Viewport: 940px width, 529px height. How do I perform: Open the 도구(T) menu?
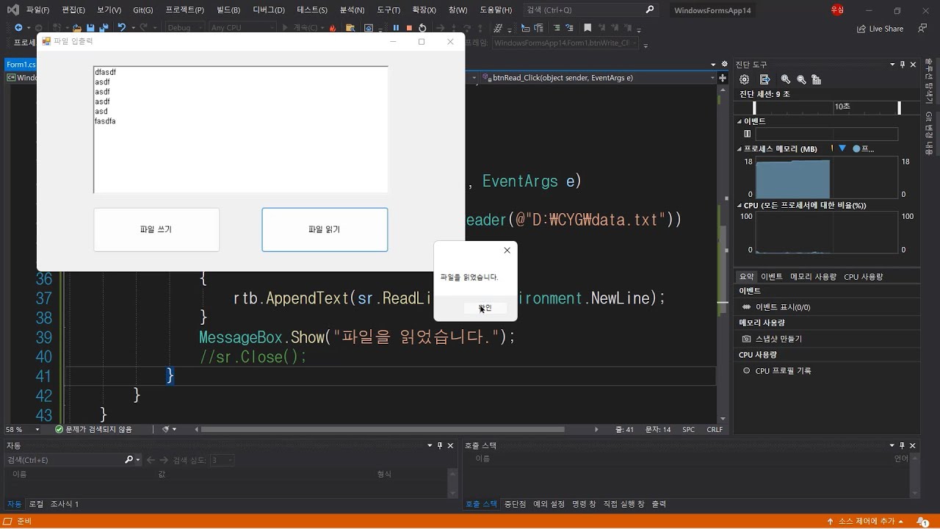[388, 10]
